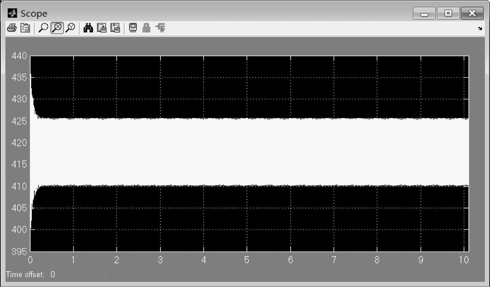Click the MATLAB logo in the title bar
This screenshot has height=287, width=490.
(x=12, y=13)
